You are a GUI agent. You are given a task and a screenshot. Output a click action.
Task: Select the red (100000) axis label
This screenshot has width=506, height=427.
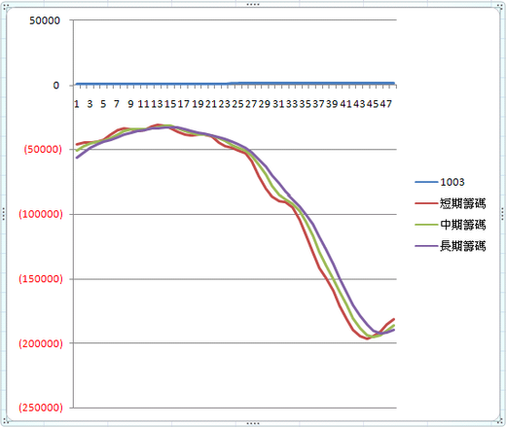41,214
